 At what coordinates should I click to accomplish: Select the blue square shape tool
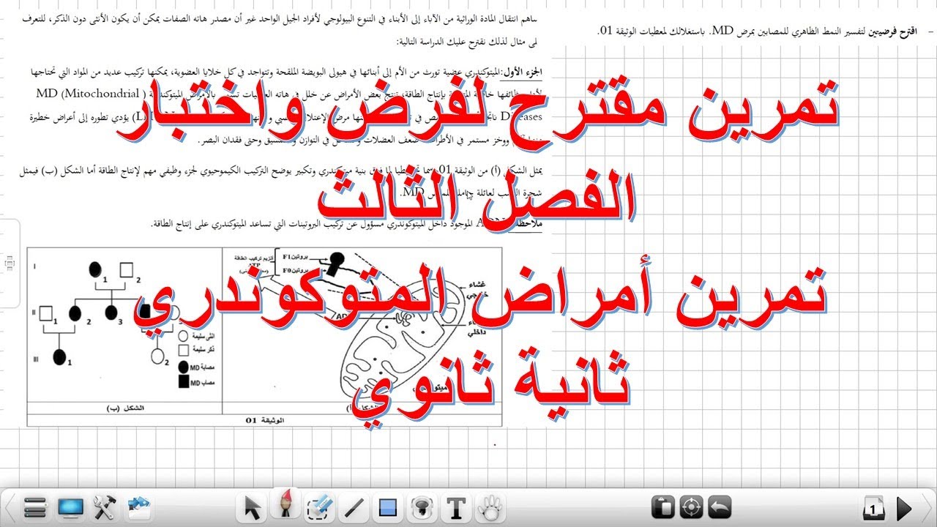388,507
